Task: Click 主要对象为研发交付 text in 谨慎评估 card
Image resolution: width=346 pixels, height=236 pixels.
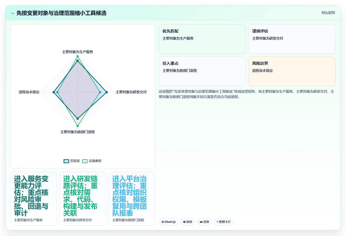Action: pos(268,38)
